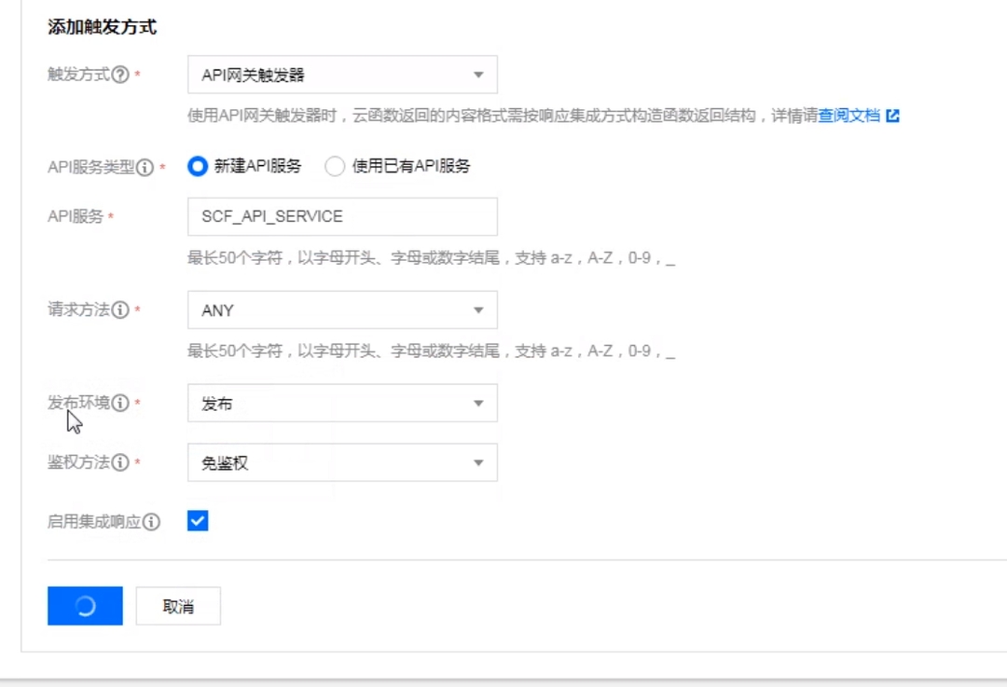1007x687 pixels.
Task: Open the 查阅文档 documentation link
Action: tap(848, 116)
